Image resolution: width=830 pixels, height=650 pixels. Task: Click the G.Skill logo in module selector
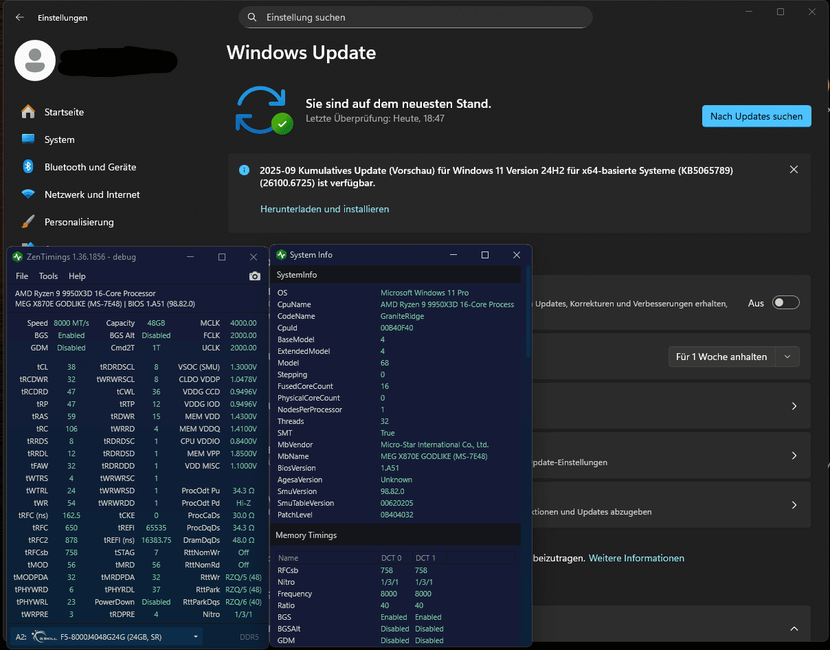pyautogui.click(x=43, y=637)
